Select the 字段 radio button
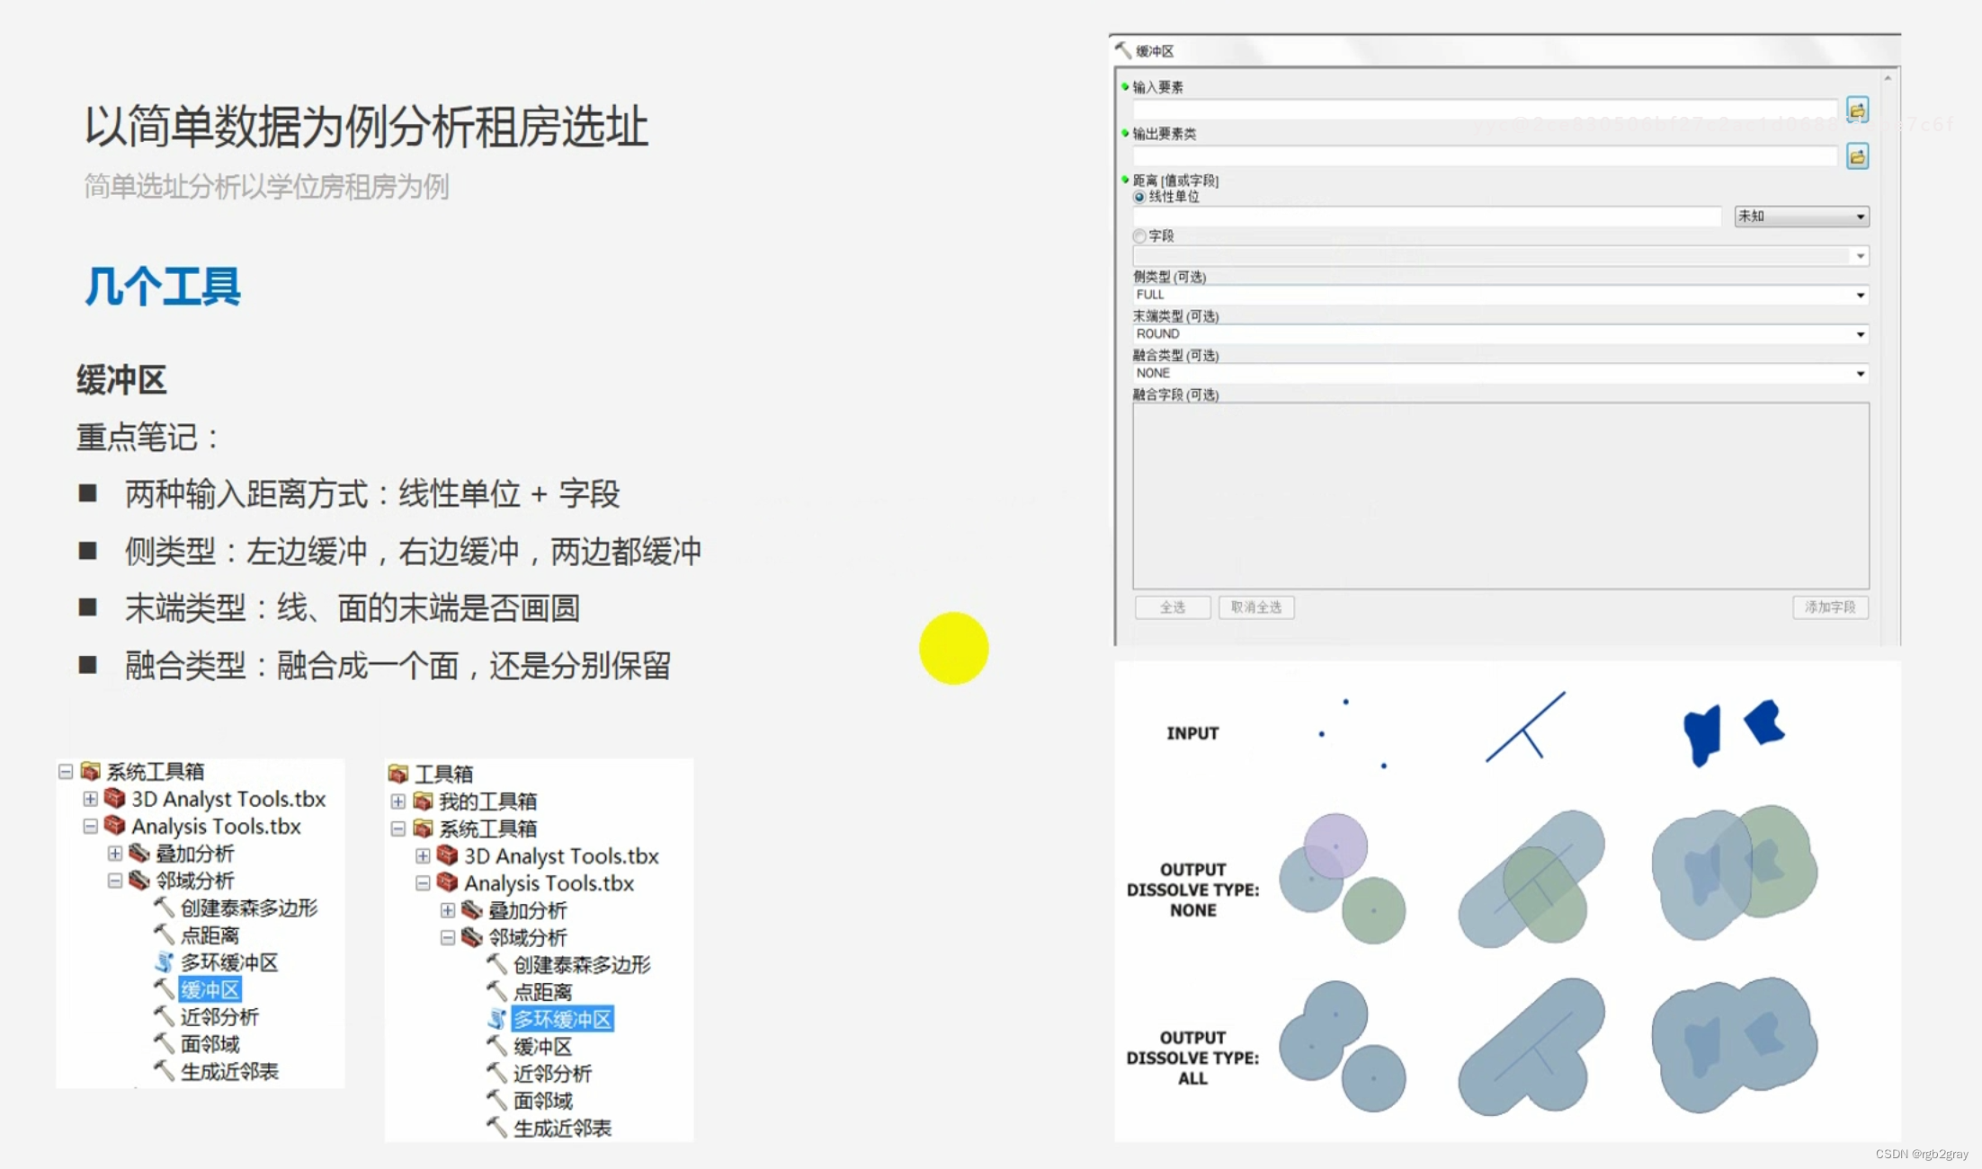The width and height of the screenshot is (1982, 1169). coord(1139,235)
